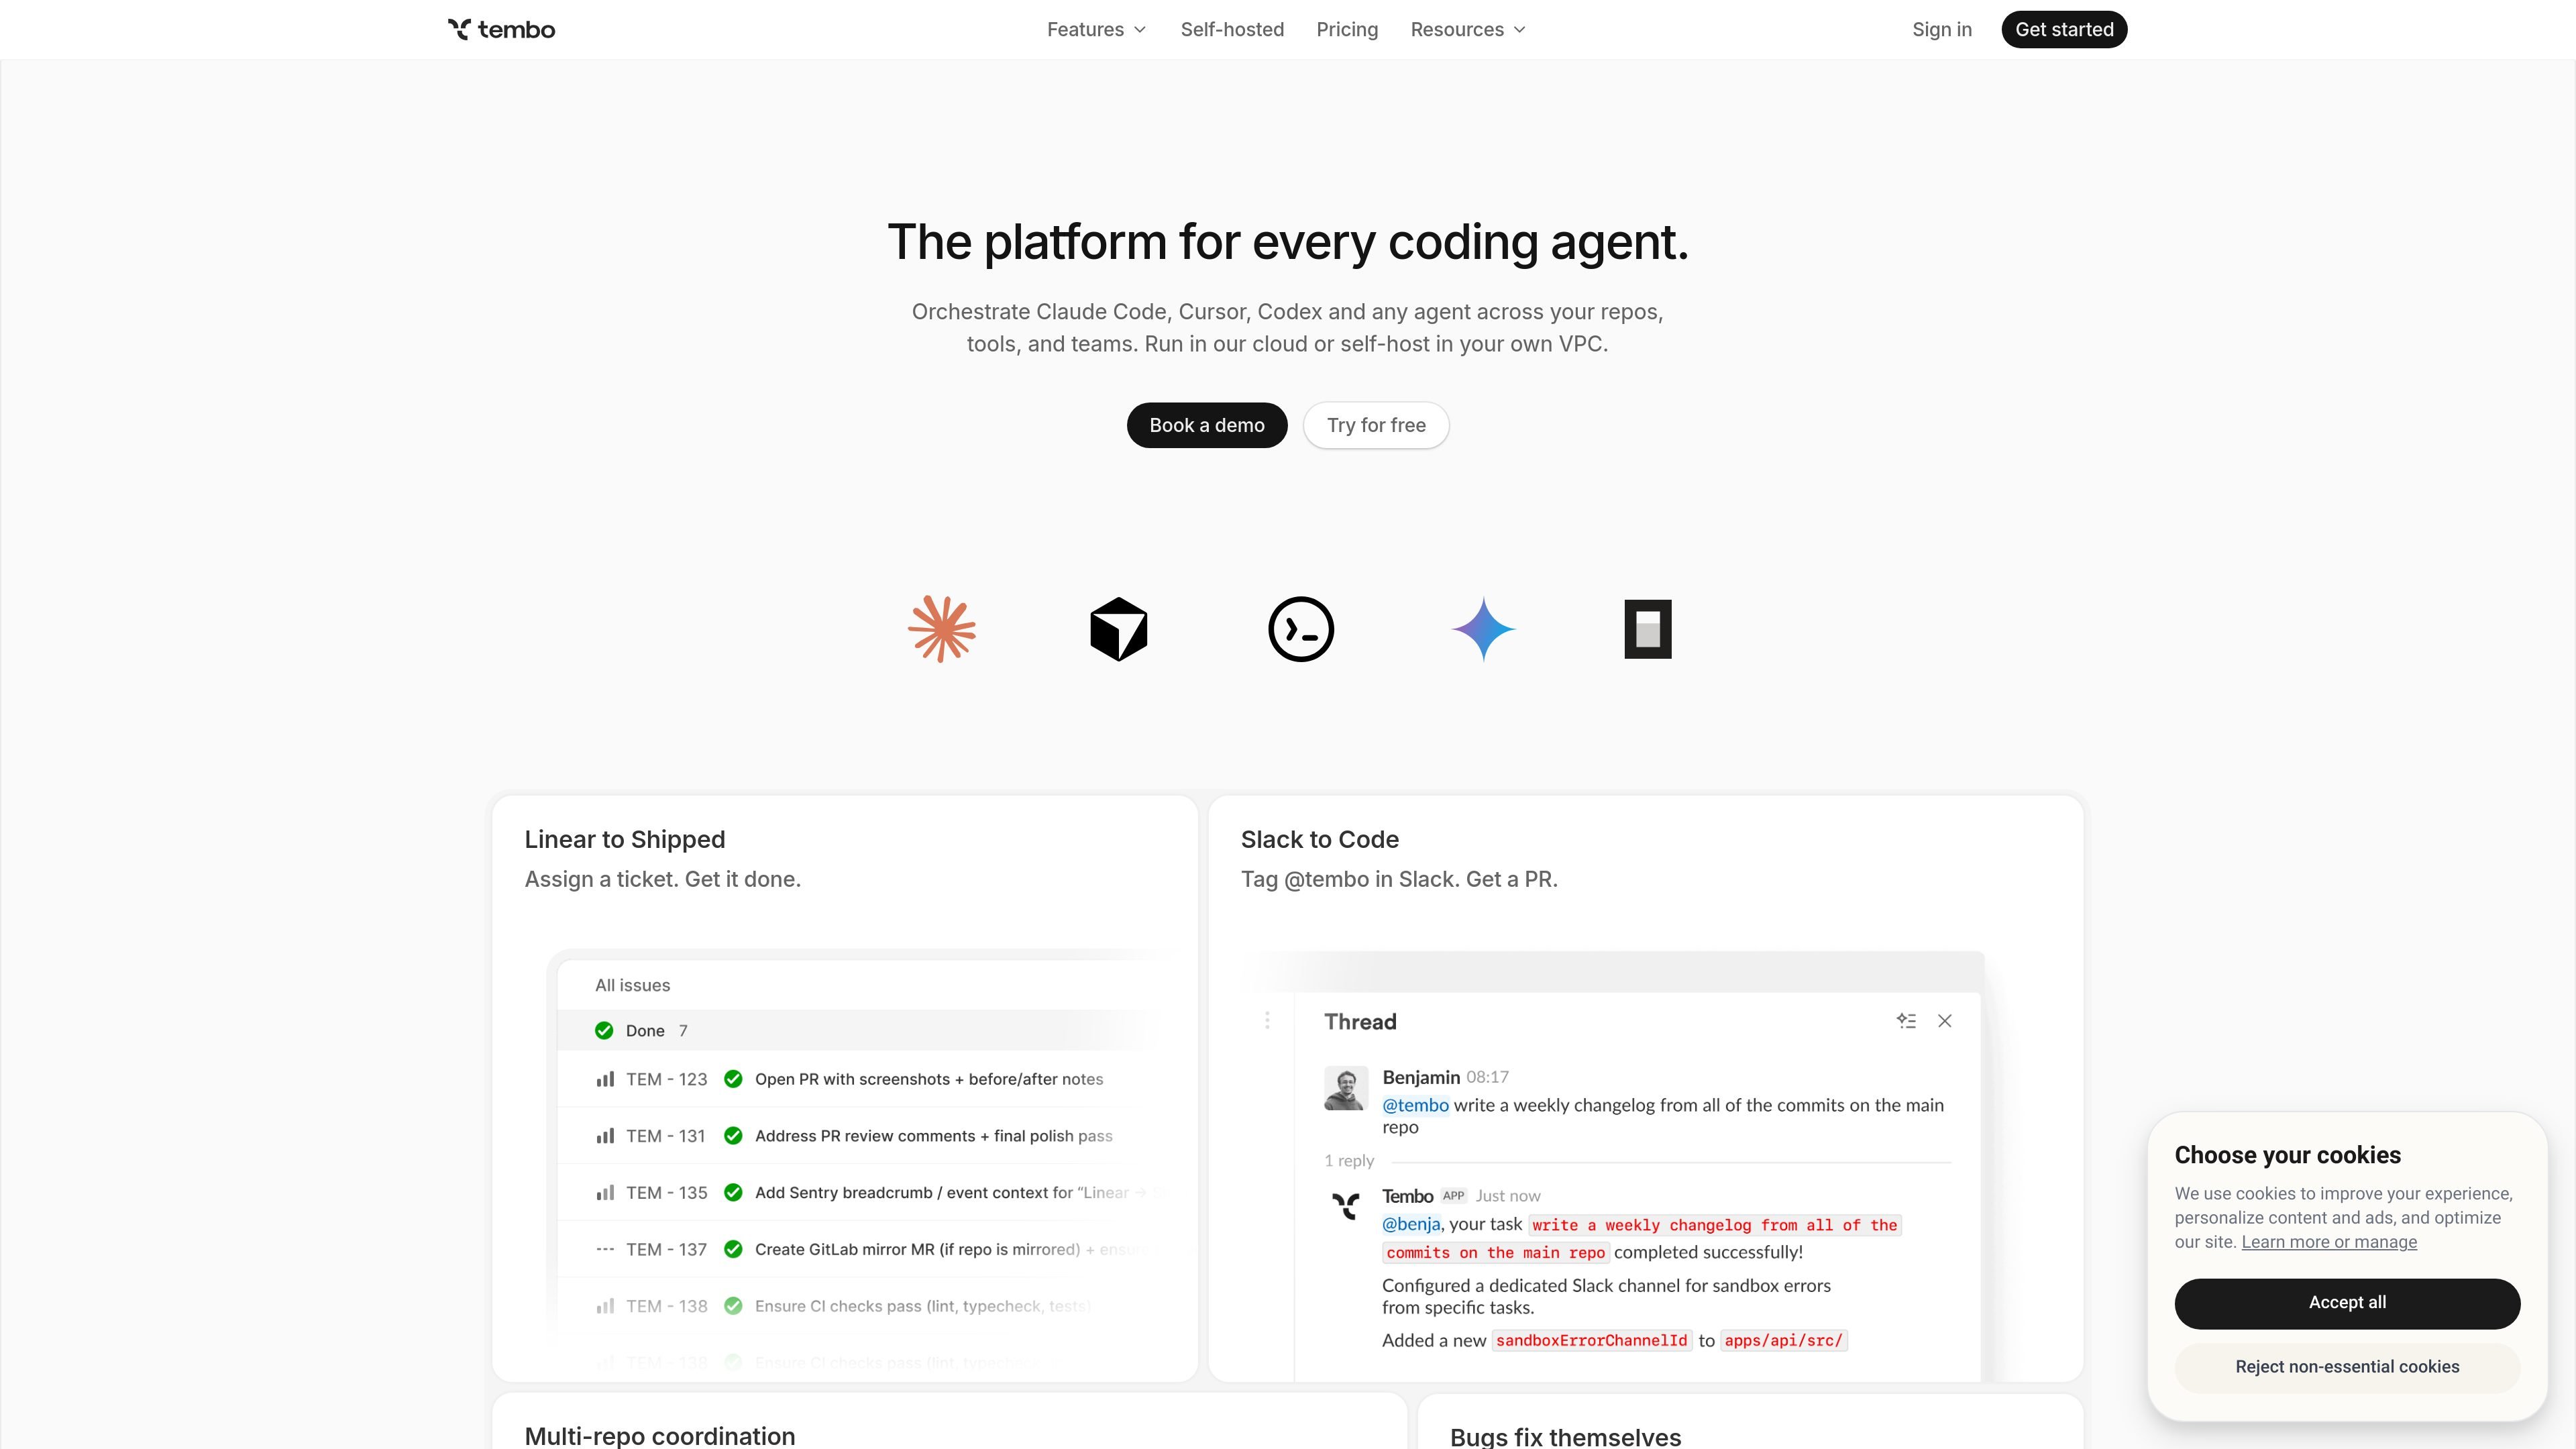
Task: Select "Open PR with screenshots + before/after notes"
Action: [929, 1080]
